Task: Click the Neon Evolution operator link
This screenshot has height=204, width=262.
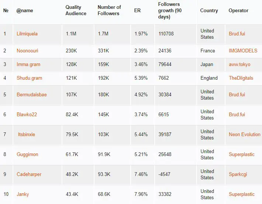Action: [244, 135]
